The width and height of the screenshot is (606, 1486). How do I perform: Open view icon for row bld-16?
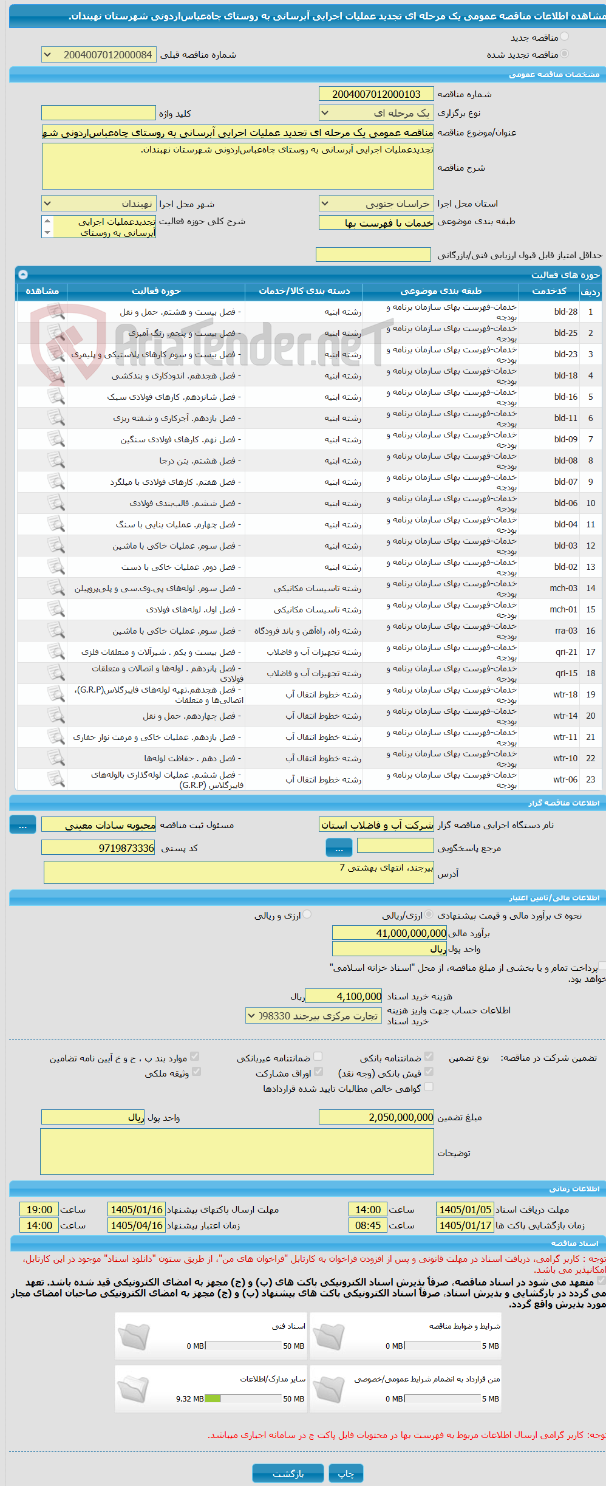tap(56, 397)
